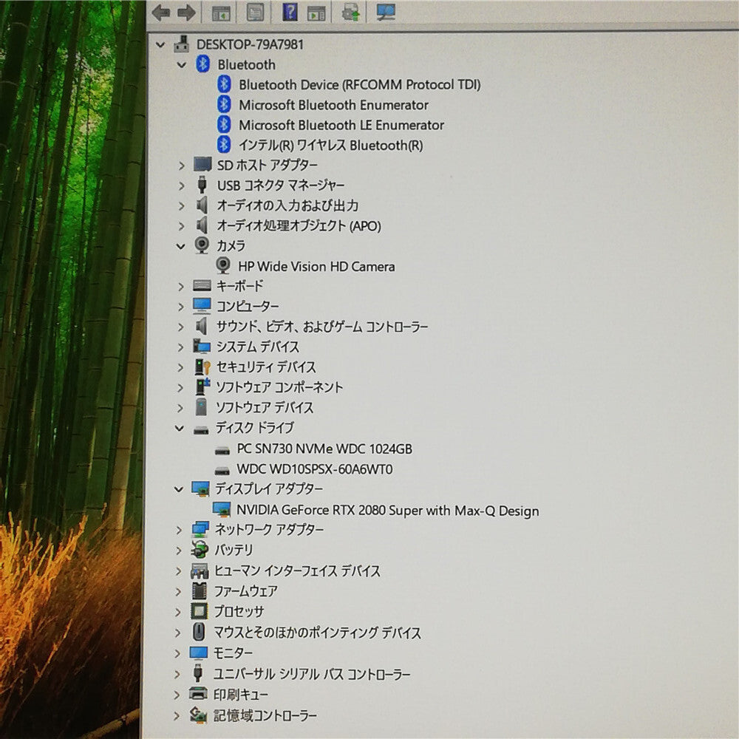The height and width of the screenshot is (739, 739).
Task: Click the バッテリ battery icon
Action: tap(200, 550)
